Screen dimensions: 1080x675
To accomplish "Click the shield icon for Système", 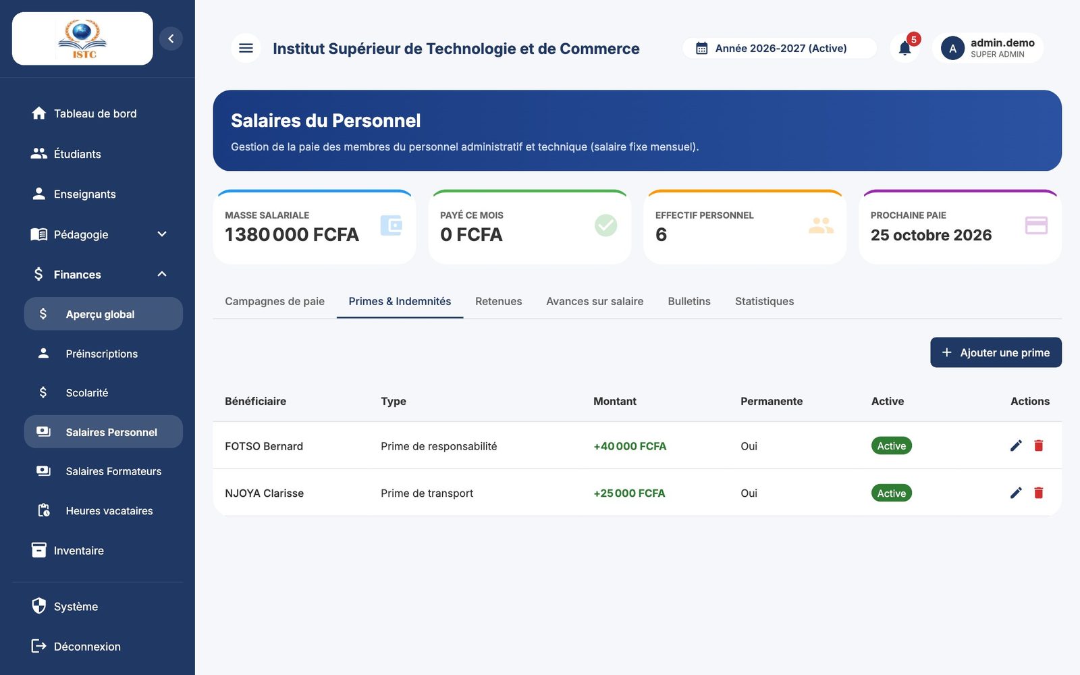I will pos(39,606).
